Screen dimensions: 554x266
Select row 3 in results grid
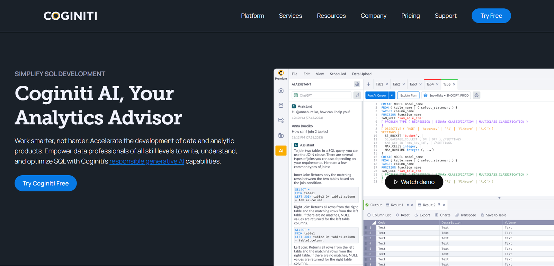click(370, 238)
